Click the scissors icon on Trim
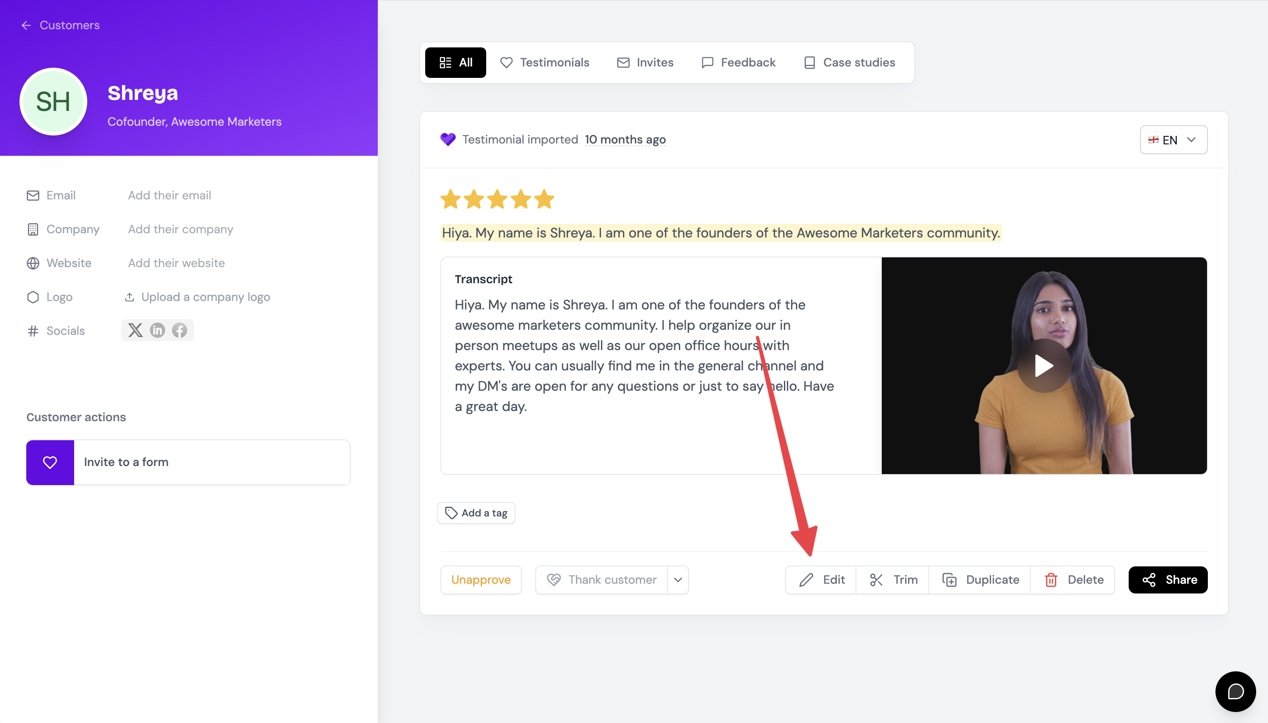Screen dimensions: 1268x723 click(x=876, y=580)
